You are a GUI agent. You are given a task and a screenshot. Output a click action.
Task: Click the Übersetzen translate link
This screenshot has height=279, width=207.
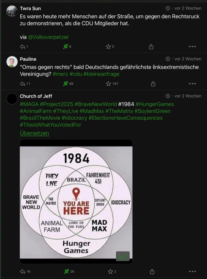34,133
